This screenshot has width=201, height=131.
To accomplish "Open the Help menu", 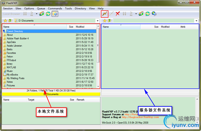I will (x=100, y=8).
